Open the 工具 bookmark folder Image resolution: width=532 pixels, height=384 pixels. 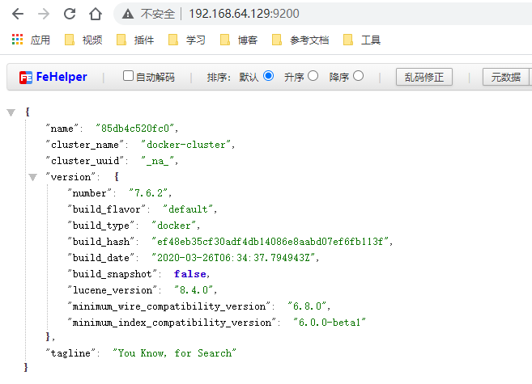362,40
